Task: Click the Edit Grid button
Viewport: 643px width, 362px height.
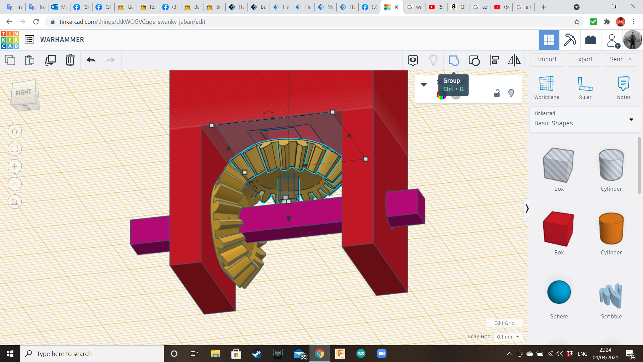Action: (x=504, y=323)
